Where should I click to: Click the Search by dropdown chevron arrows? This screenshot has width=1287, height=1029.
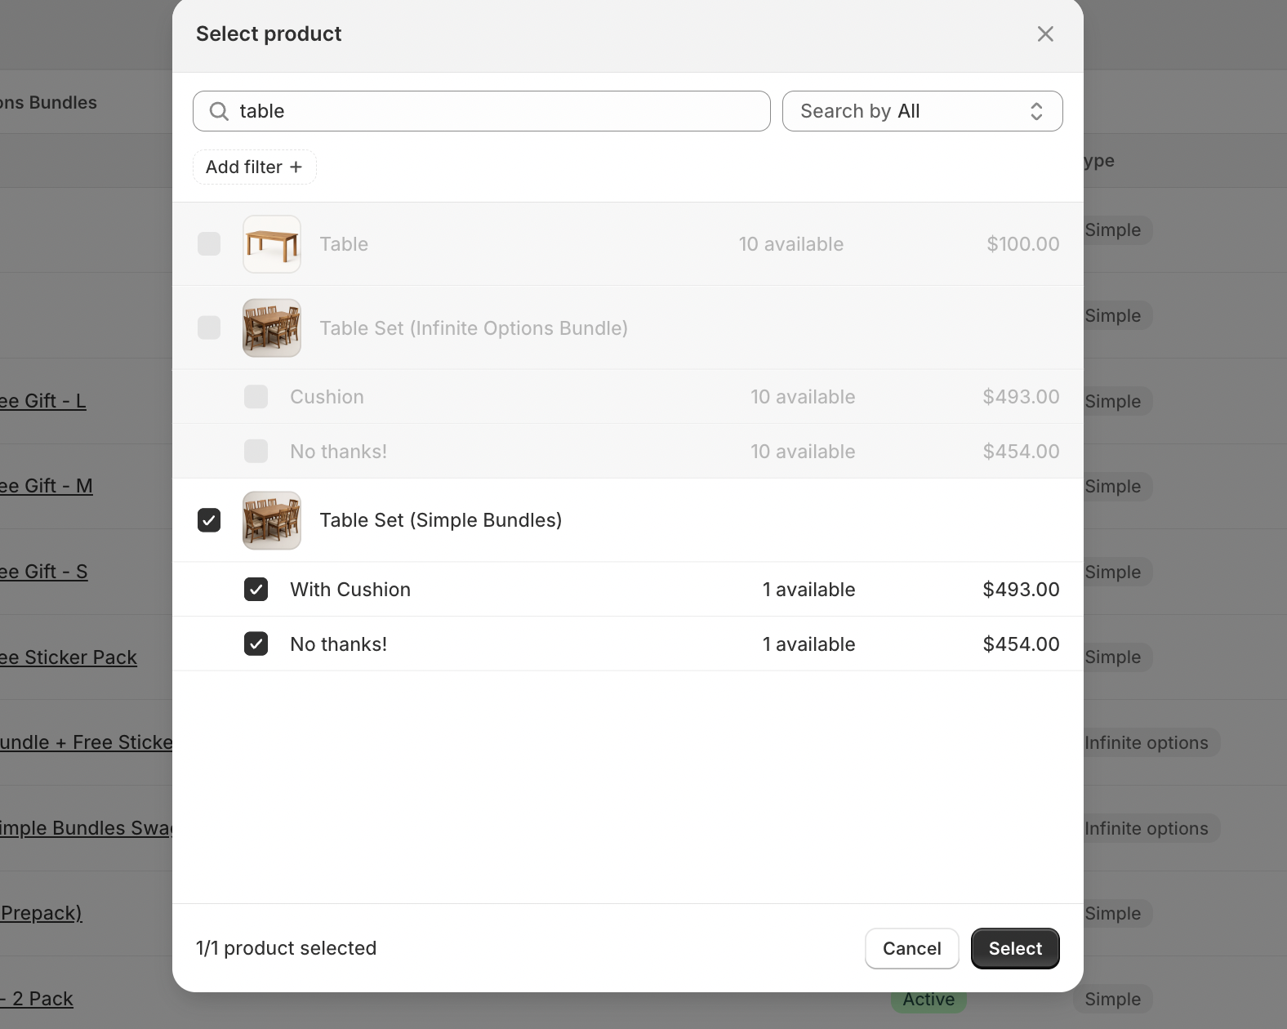tap(1036, 111)
